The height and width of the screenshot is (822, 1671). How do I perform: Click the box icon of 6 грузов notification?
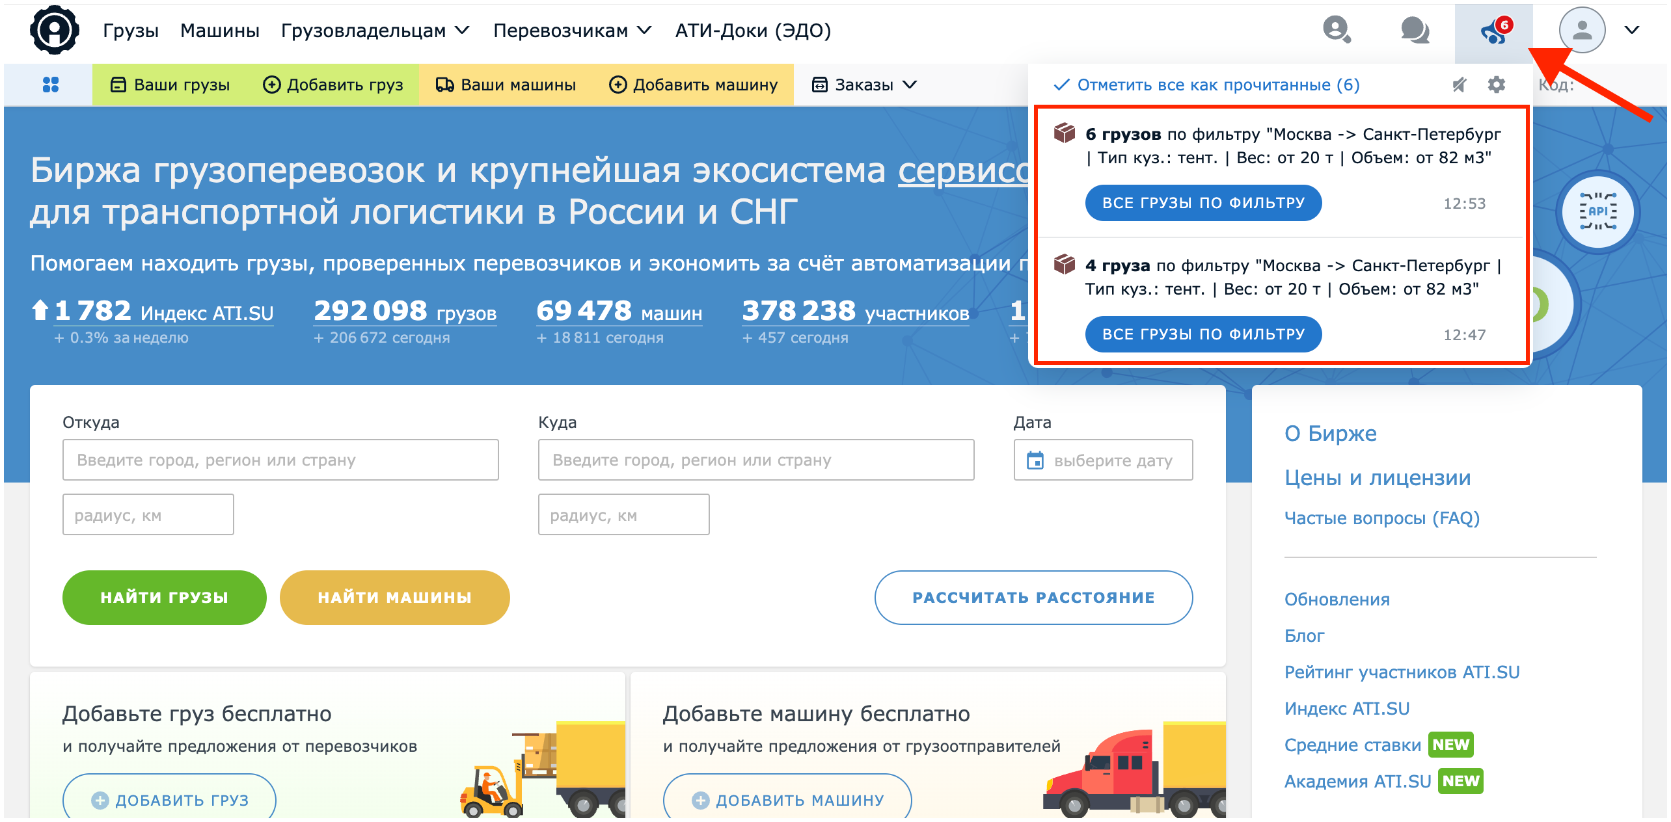(1065, 133)
